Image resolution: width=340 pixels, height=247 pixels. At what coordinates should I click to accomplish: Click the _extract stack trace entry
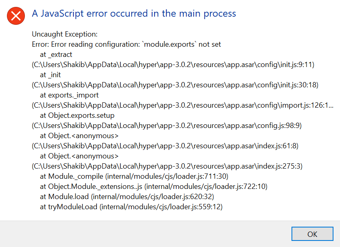click(55, 54)
